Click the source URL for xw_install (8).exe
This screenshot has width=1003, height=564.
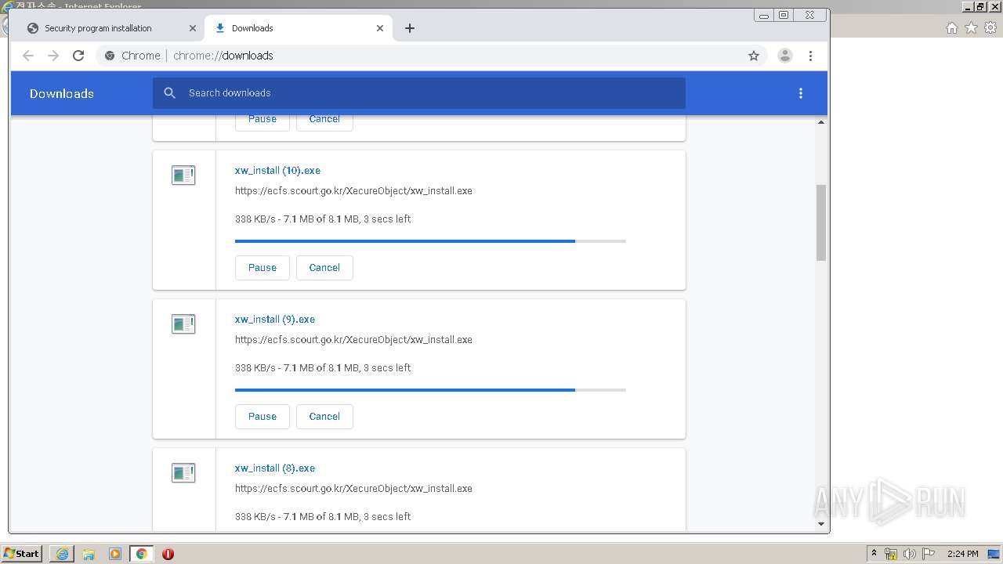353,489
